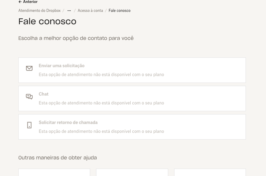Viewport: 266px width, 176px height.
Task: Open the Atendimento do Dropbox breadcrumb
Action: tap(40, 11)
